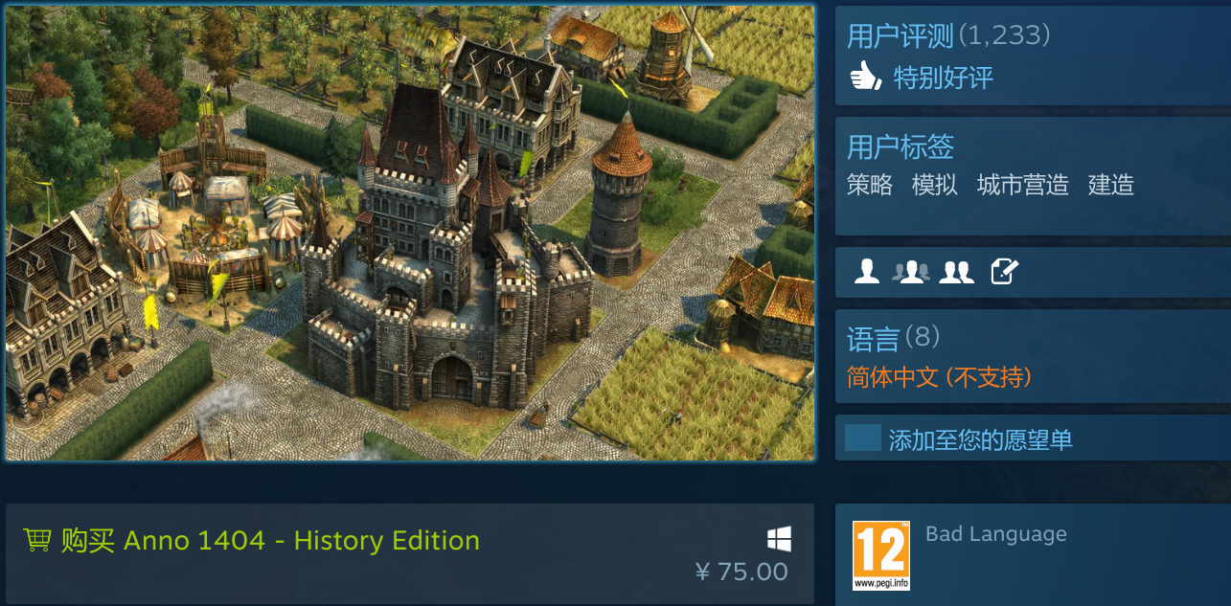Click the thumbs-up review icon
Viewport: 1231px width, 606px height.
click(865, 76)
